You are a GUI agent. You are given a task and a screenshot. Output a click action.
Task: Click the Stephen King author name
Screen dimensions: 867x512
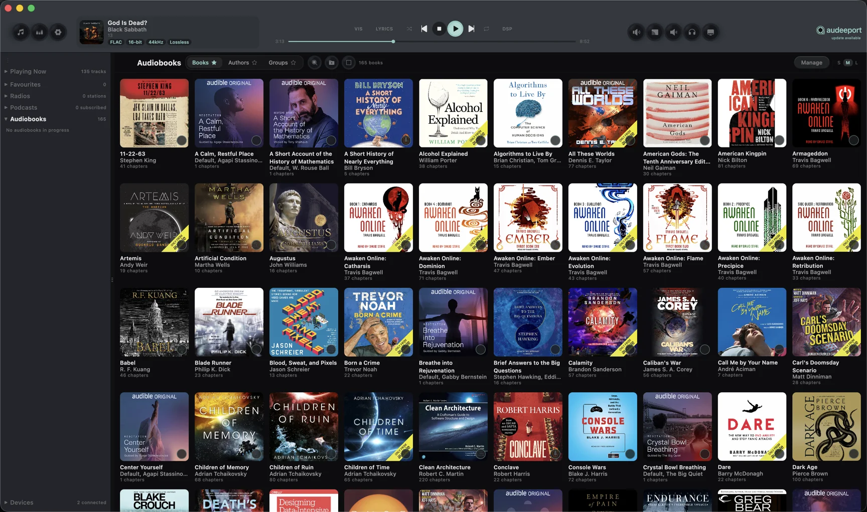(138, 160)
